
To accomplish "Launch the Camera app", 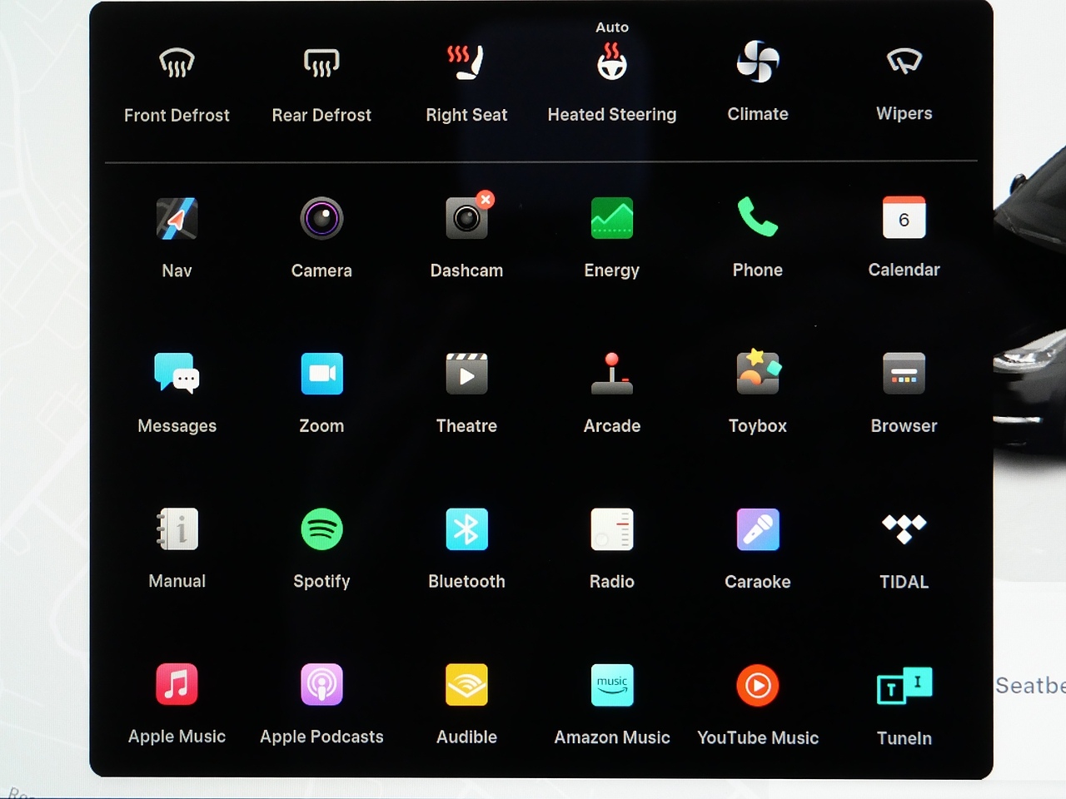I will 321,219.
